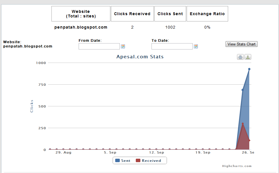Open the To Date calendar picker icon

coord(196,46)
